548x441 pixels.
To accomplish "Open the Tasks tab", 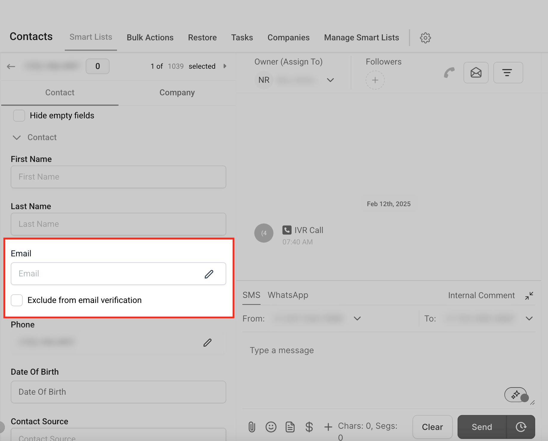I will pos(242,38).
